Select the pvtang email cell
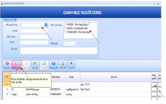 coord(73,94)
